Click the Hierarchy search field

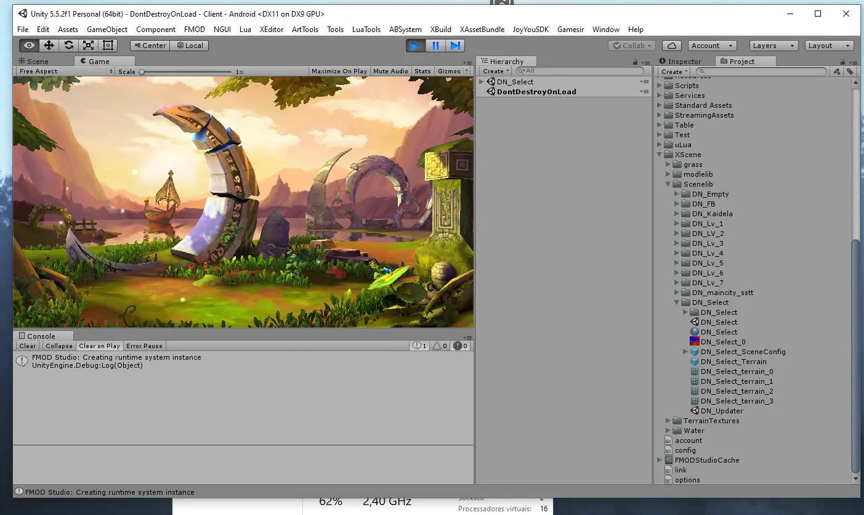579,71
